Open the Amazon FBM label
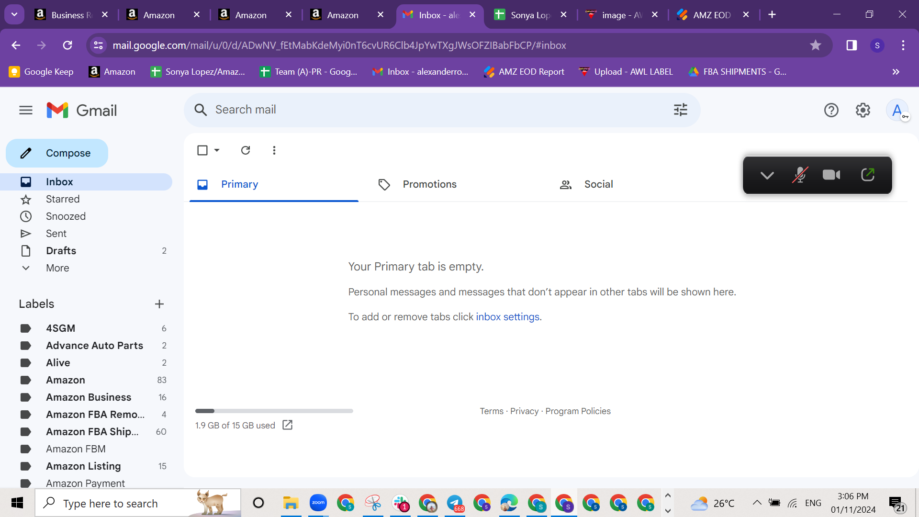Image resolution: width=919 pixels, height=517 pixels. click(86, 449)
